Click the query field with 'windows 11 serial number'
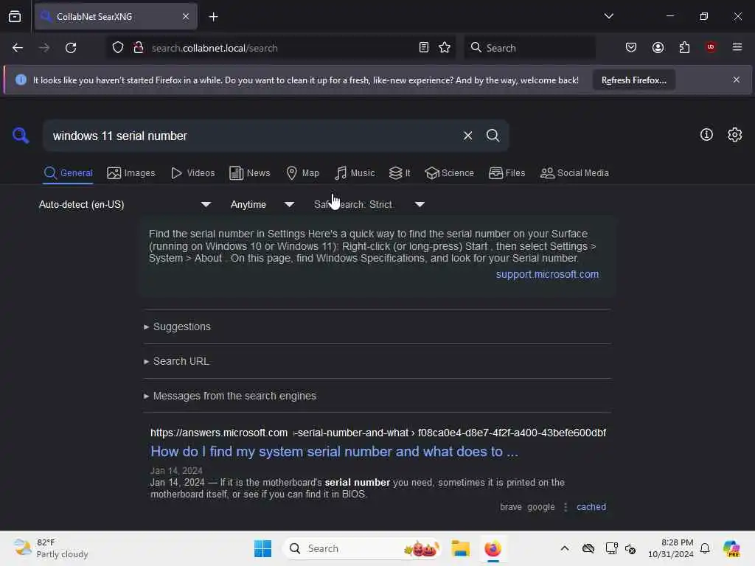This screenshot has width=755, height=566. pyautogui.click(x=253, y=136)
